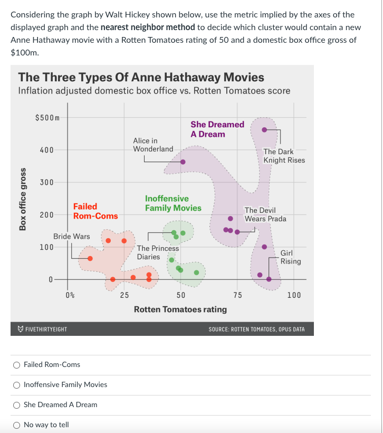Choose the Inoffensive Family Movies option

click(x=16, y=384)
